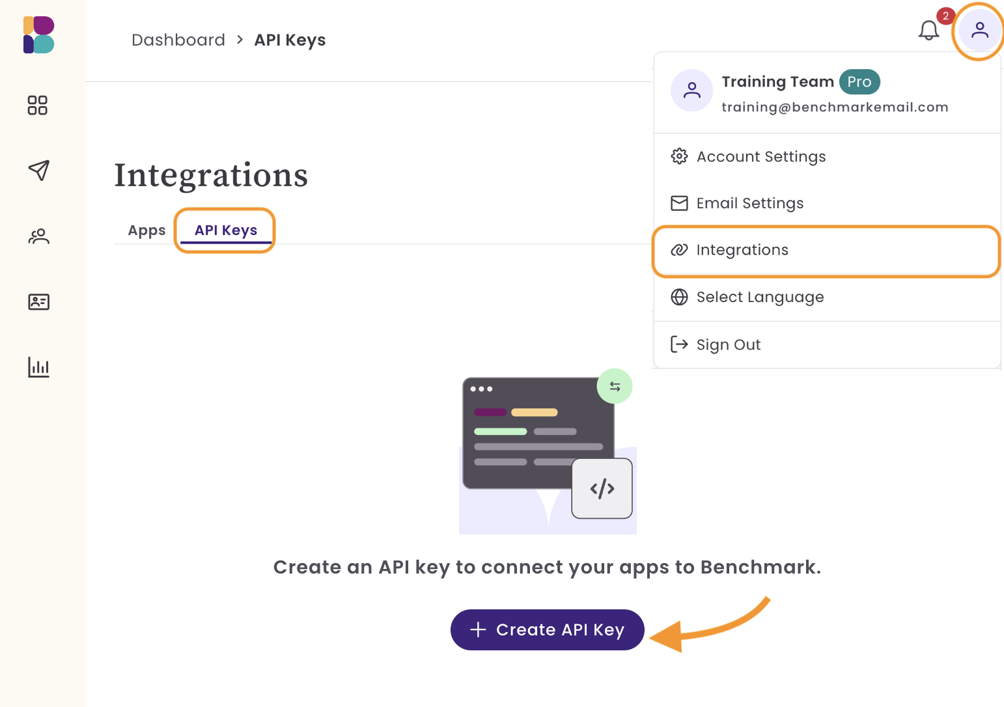Choose Integrations in the profile menu
The width and height of the screenshot is (1004, 707).
pyautogui.click(x=827, y=251)
